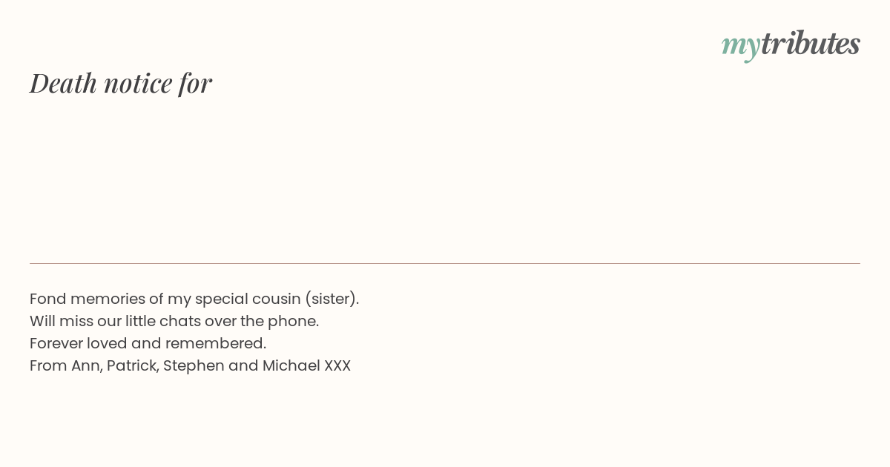Select the "Forever loved and remembered." line
This screenshot has height=467, width=890.
point(148,343)
